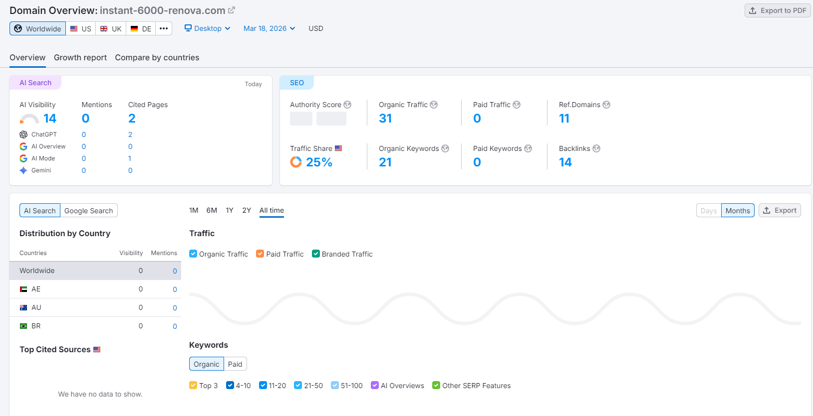This screenshot has width=813, height=416.
Task: Click the chart Export button
Action: (x=780, y=211)
